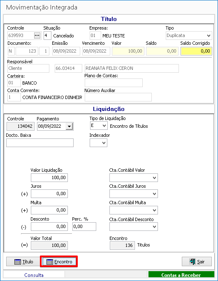
Task: Click the Título button
Action: 23,262
